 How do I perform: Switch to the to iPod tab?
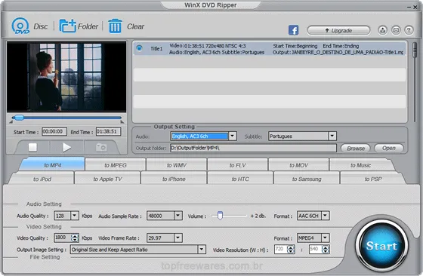(42, 179)
